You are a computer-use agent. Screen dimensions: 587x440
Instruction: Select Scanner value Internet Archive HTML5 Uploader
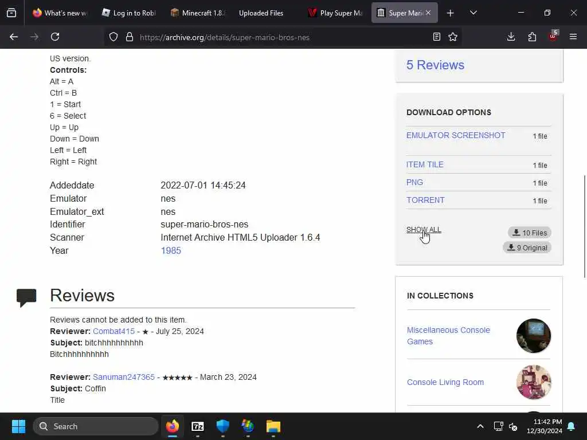(x=240, y=237)
